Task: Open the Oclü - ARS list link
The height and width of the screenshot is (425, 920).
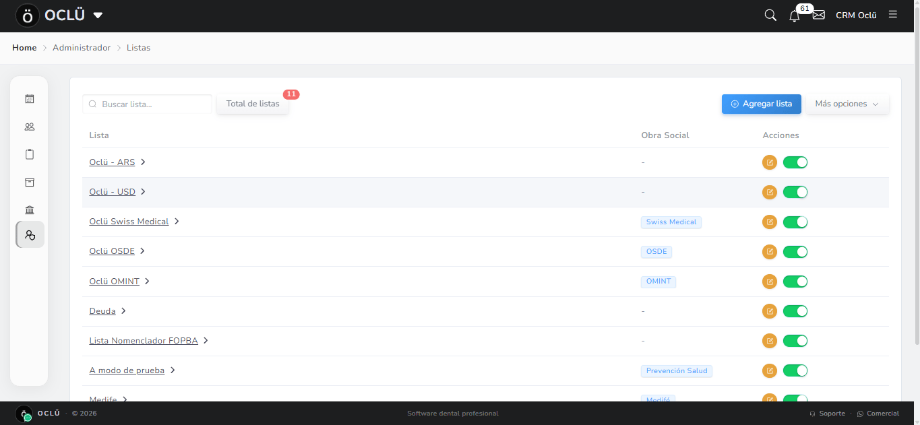Action: (x=112, y=162)
